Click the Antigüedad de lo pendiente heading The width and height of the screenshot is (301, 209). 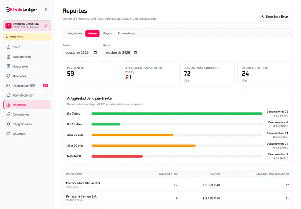[x=89, y=99]
